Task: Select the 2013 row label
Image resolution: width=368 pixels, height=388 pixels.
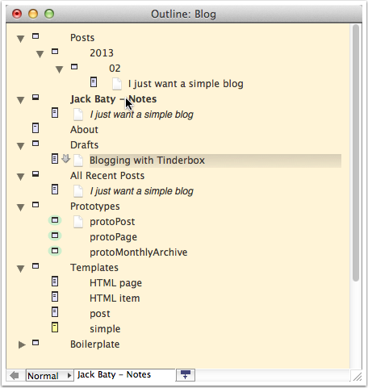Action: click(102, 53)
